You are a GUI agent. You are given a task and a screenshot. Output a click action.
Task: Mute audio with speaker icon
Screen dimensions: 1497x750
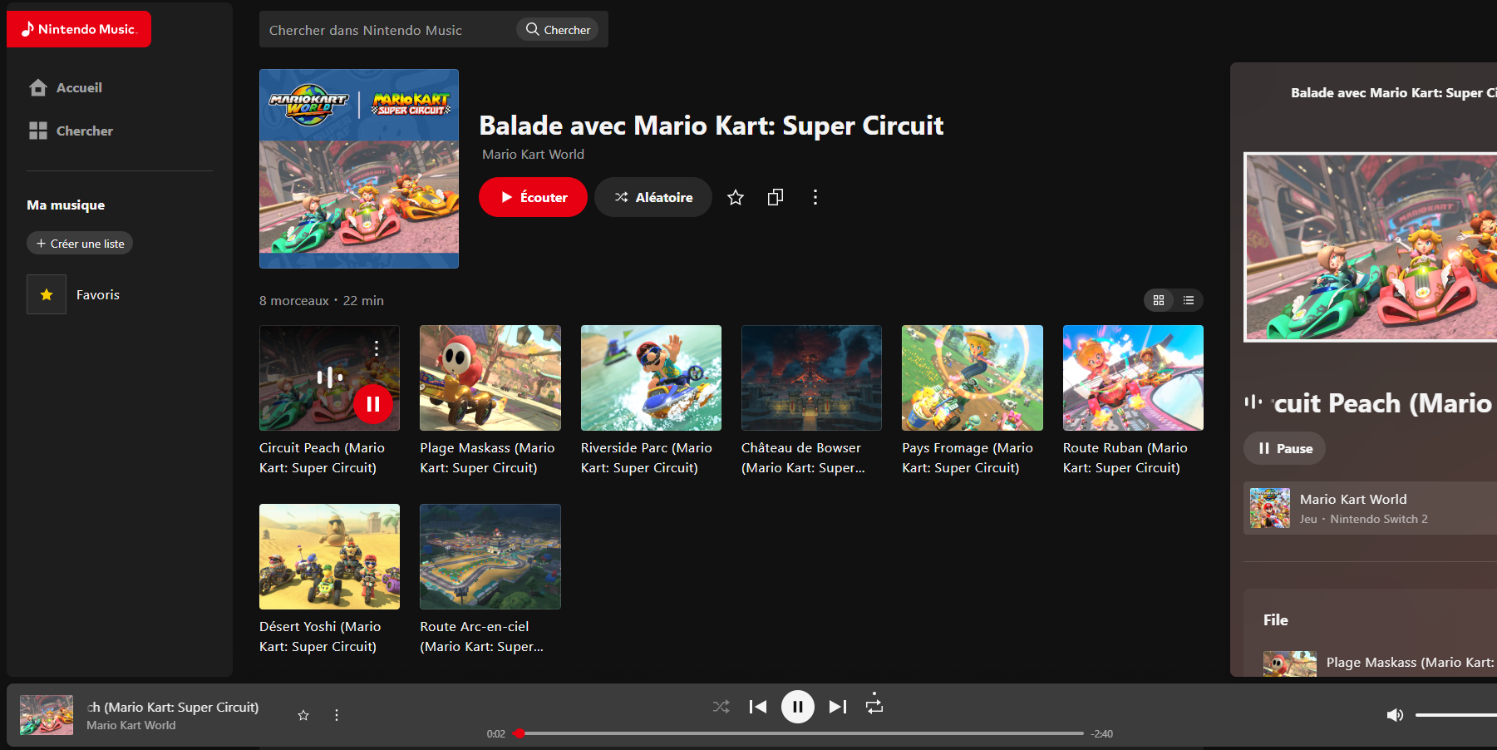[1395, 715]
